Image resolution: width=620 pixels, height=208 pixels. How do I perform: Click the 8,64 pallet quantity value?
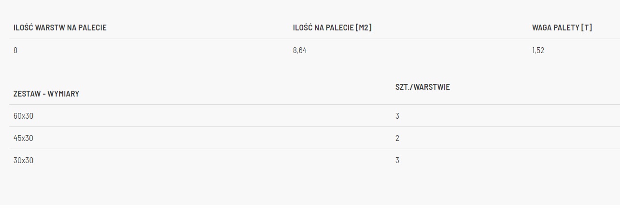[299, 50]
